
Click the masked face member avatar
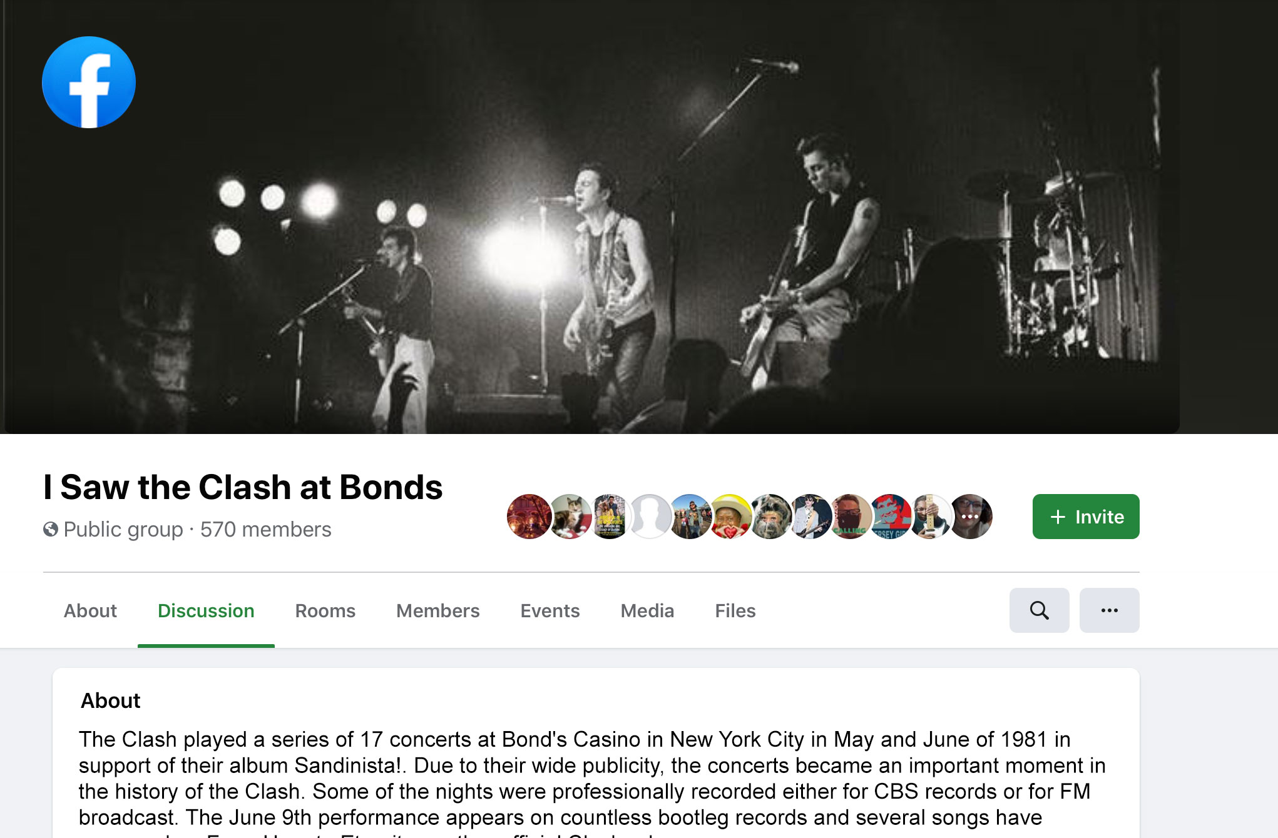click(850, 517)
